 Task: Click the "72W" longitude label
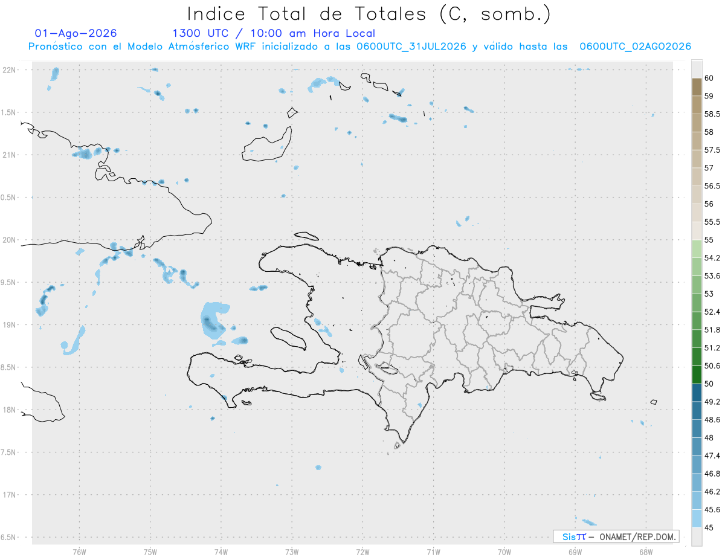(x=362, y=552)
